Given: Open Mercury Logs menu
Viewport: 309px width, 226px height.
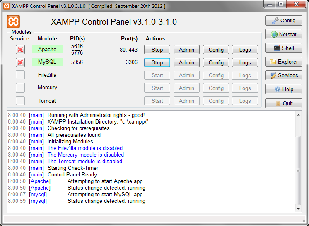Looking at the screenshot, I should 245,88.
